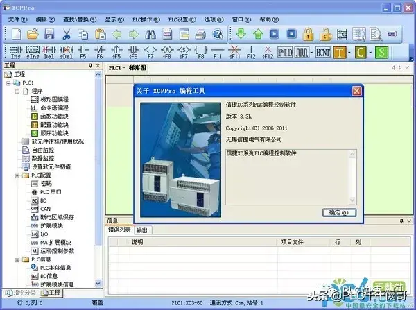
Task: Save the project with the floppy icon
Action: 49,34
